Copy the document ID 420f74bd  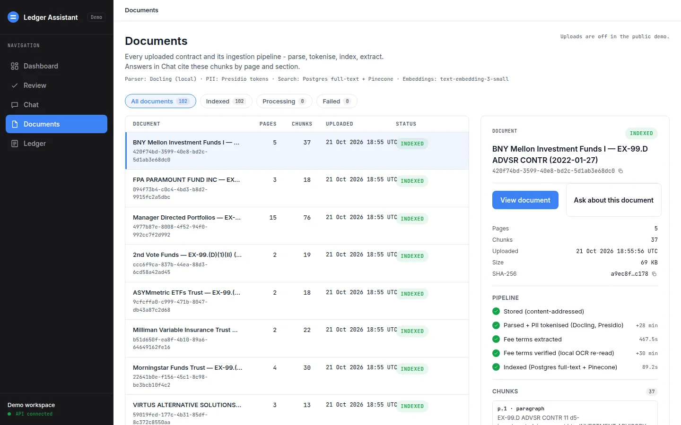tap(621, 171)
